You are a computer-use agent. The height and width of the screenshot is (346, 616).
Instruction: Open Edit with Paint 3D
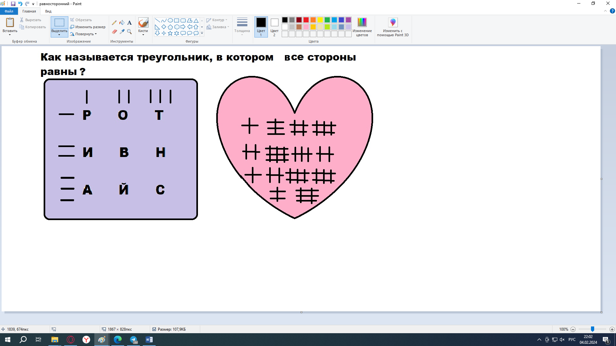[x=393, y=27]
